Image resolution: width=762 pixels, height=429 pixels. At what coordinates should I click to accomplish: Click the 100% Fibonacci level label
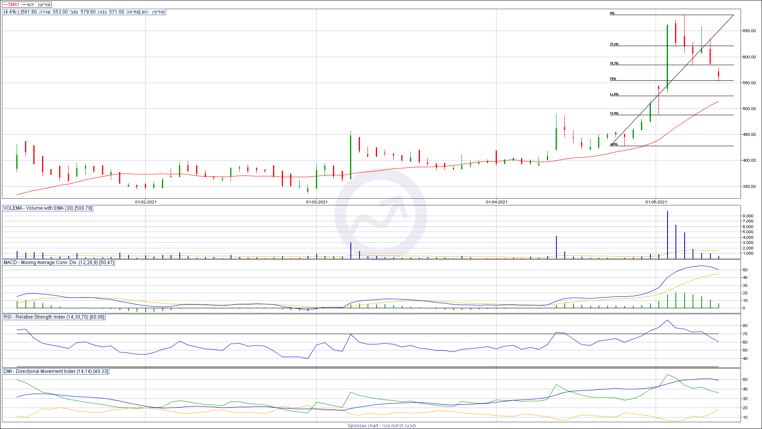614,144
